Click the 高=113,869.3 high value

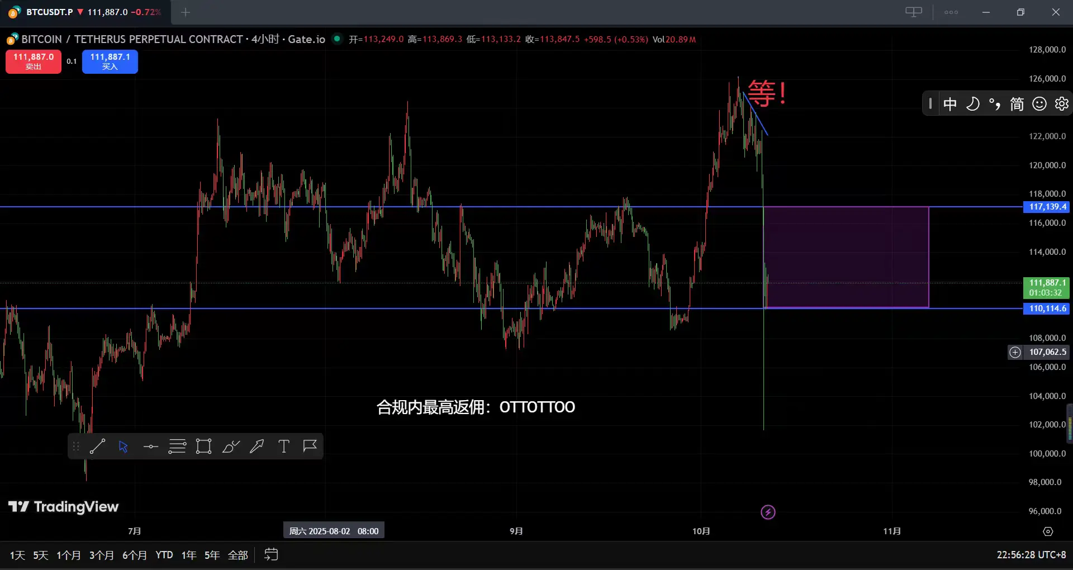point(435,39)
